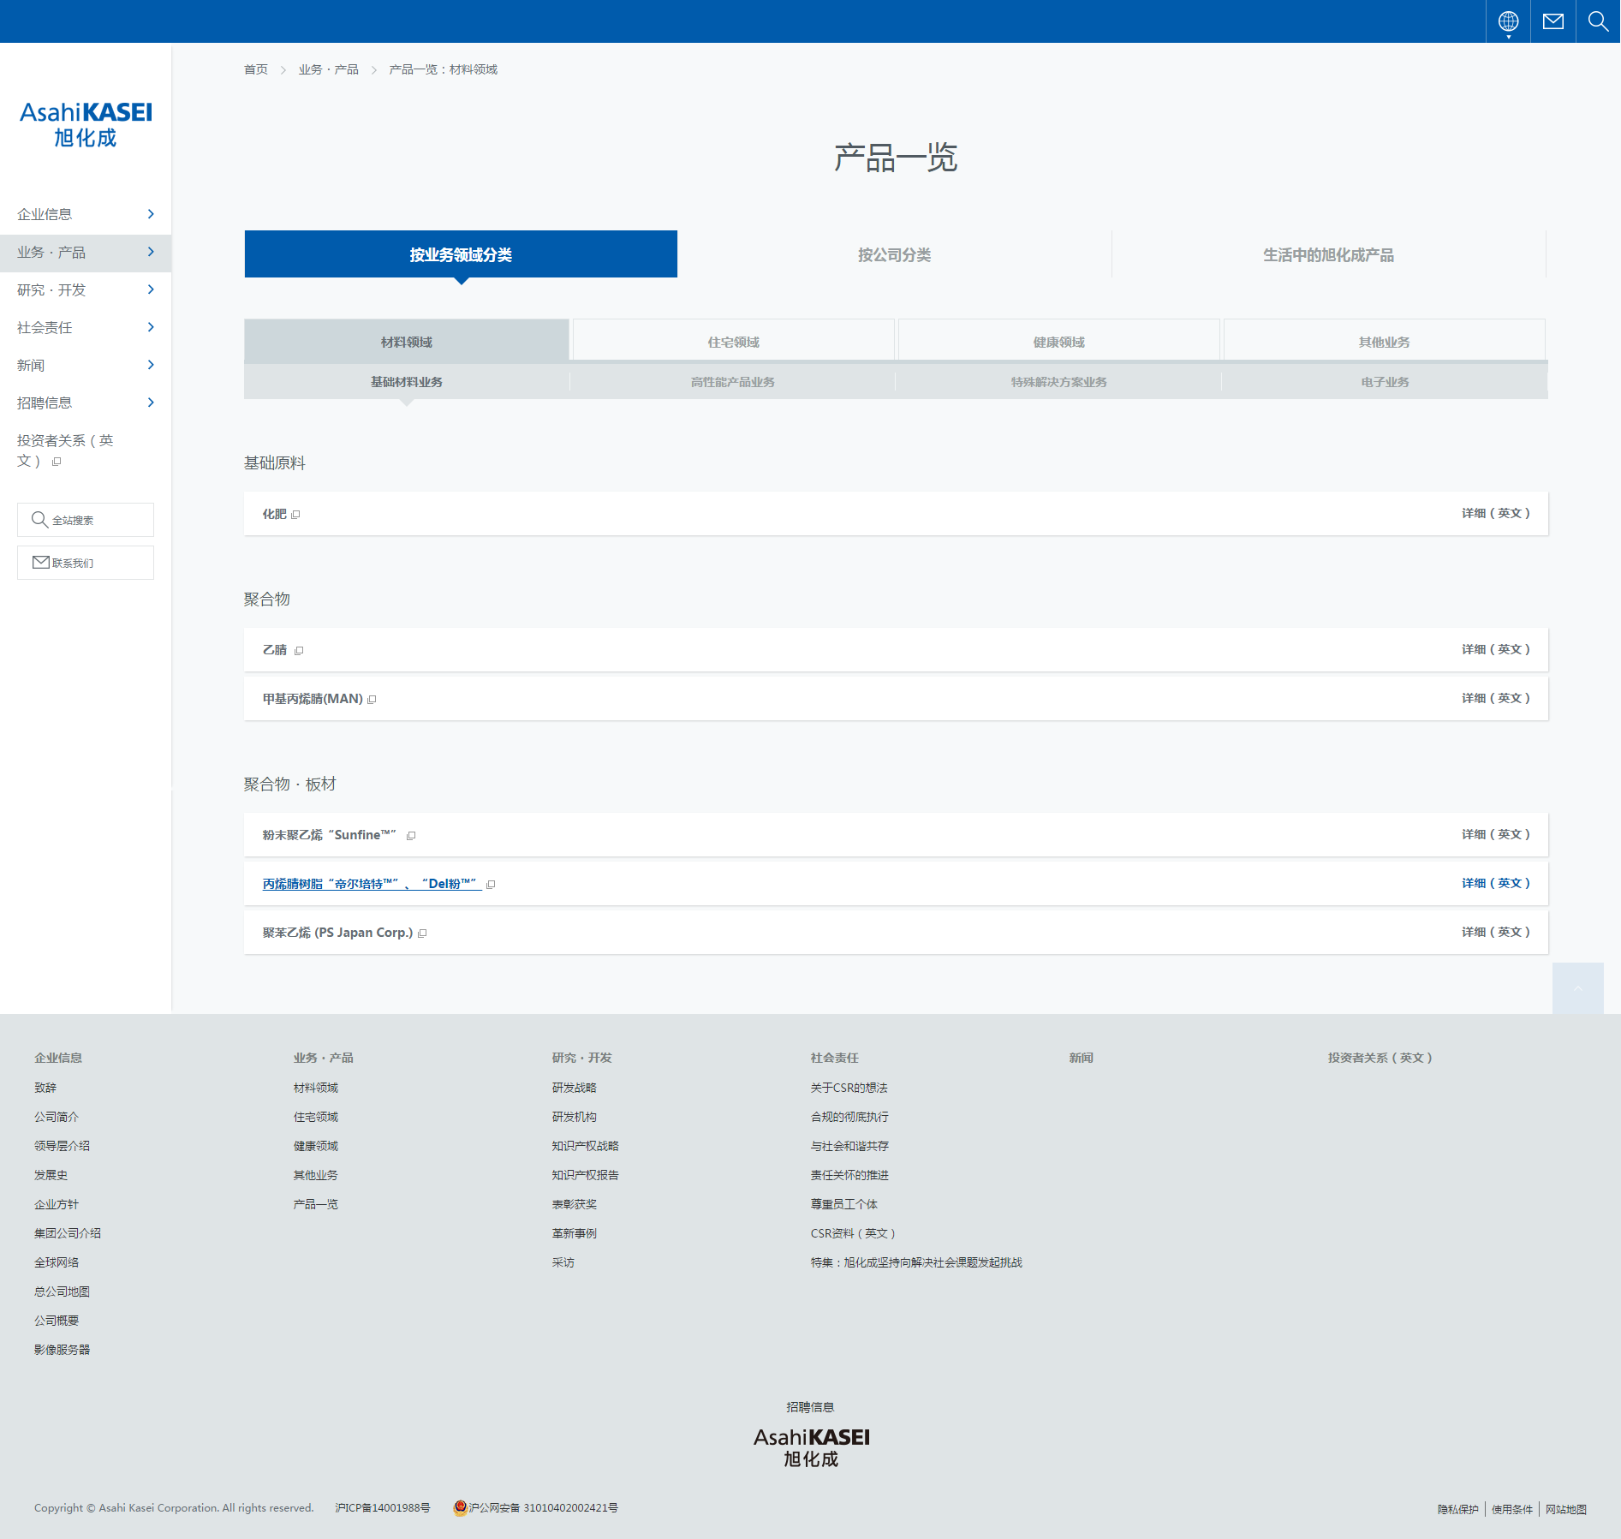The width and height of the screenshot is (1621, 1539).
Task: Expand 新闻 sidebar chevron
Action: (151, 365)
